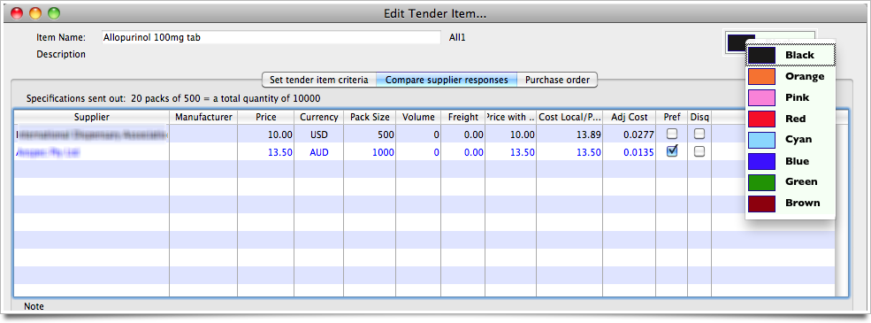Open the Compare supplier responses tab
The image size is (871, 323).
pos(447,80)
